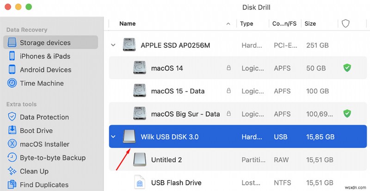Click the Android Devices tablet icon
Viewport: 370px width, 191px height.
click(12, 69)
